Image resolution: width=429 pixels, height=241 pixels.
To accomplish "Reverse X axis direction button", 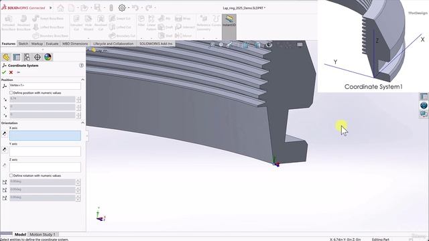I will [5, 134].
